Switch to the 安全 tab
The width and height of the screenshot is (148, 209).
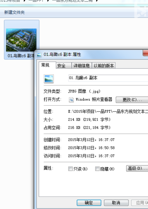64,66
